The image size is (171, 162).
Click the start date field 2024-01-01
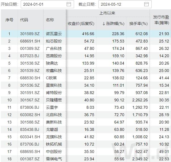click(x=47, y=4)
